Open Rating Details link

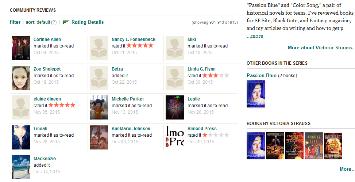pos(88,22)
